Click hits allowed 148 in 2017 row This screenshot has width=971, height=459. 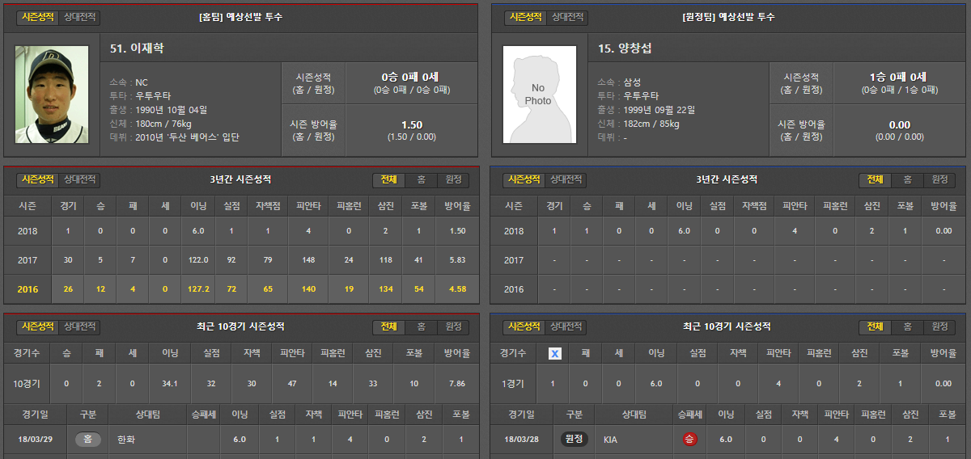click(x=307, y=260)
